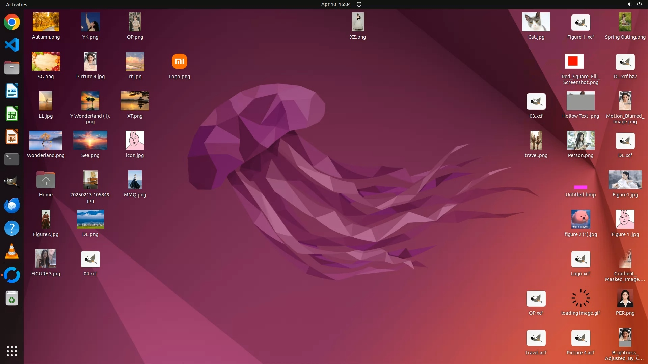Launch LibreOffice Impress from dock
This screenshot has width=648, height=364.
pos(12,137)
